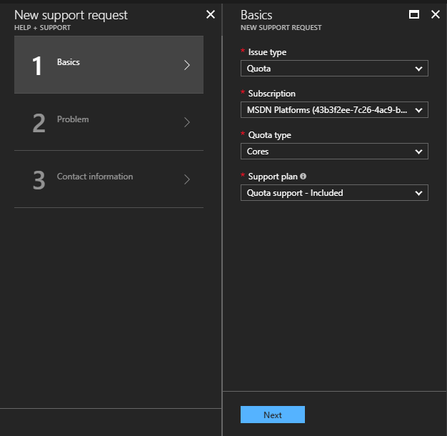Click the Basics blade title
The height and width of the screenshot is (436, 447).
[x=256, y=14]
